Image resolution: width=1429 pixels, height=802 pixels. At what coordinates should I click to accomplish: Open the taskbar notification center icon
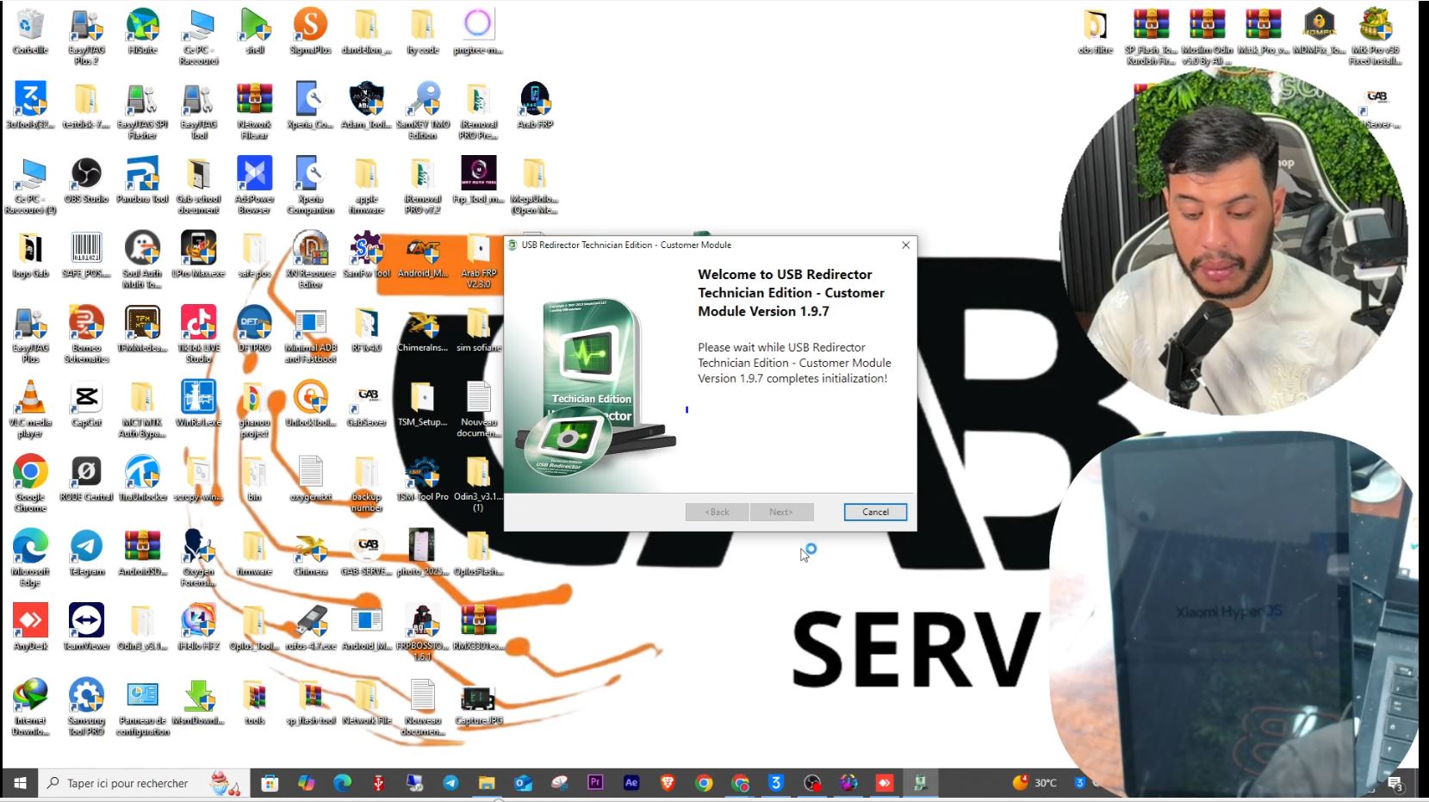1395,784
